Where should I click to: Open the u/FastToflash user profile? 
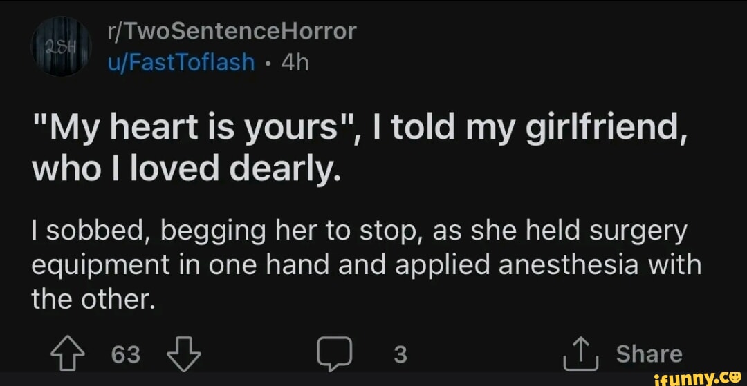click(x=182, y=62)
